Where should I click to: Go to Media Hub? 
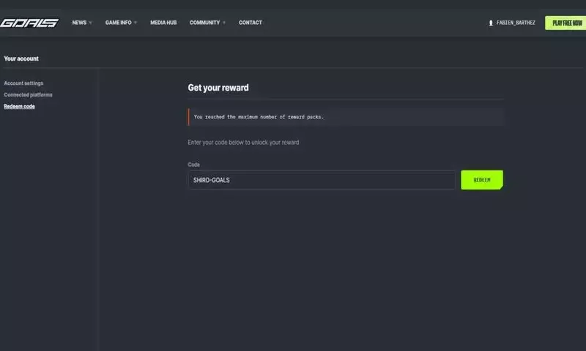click(163, 23)
